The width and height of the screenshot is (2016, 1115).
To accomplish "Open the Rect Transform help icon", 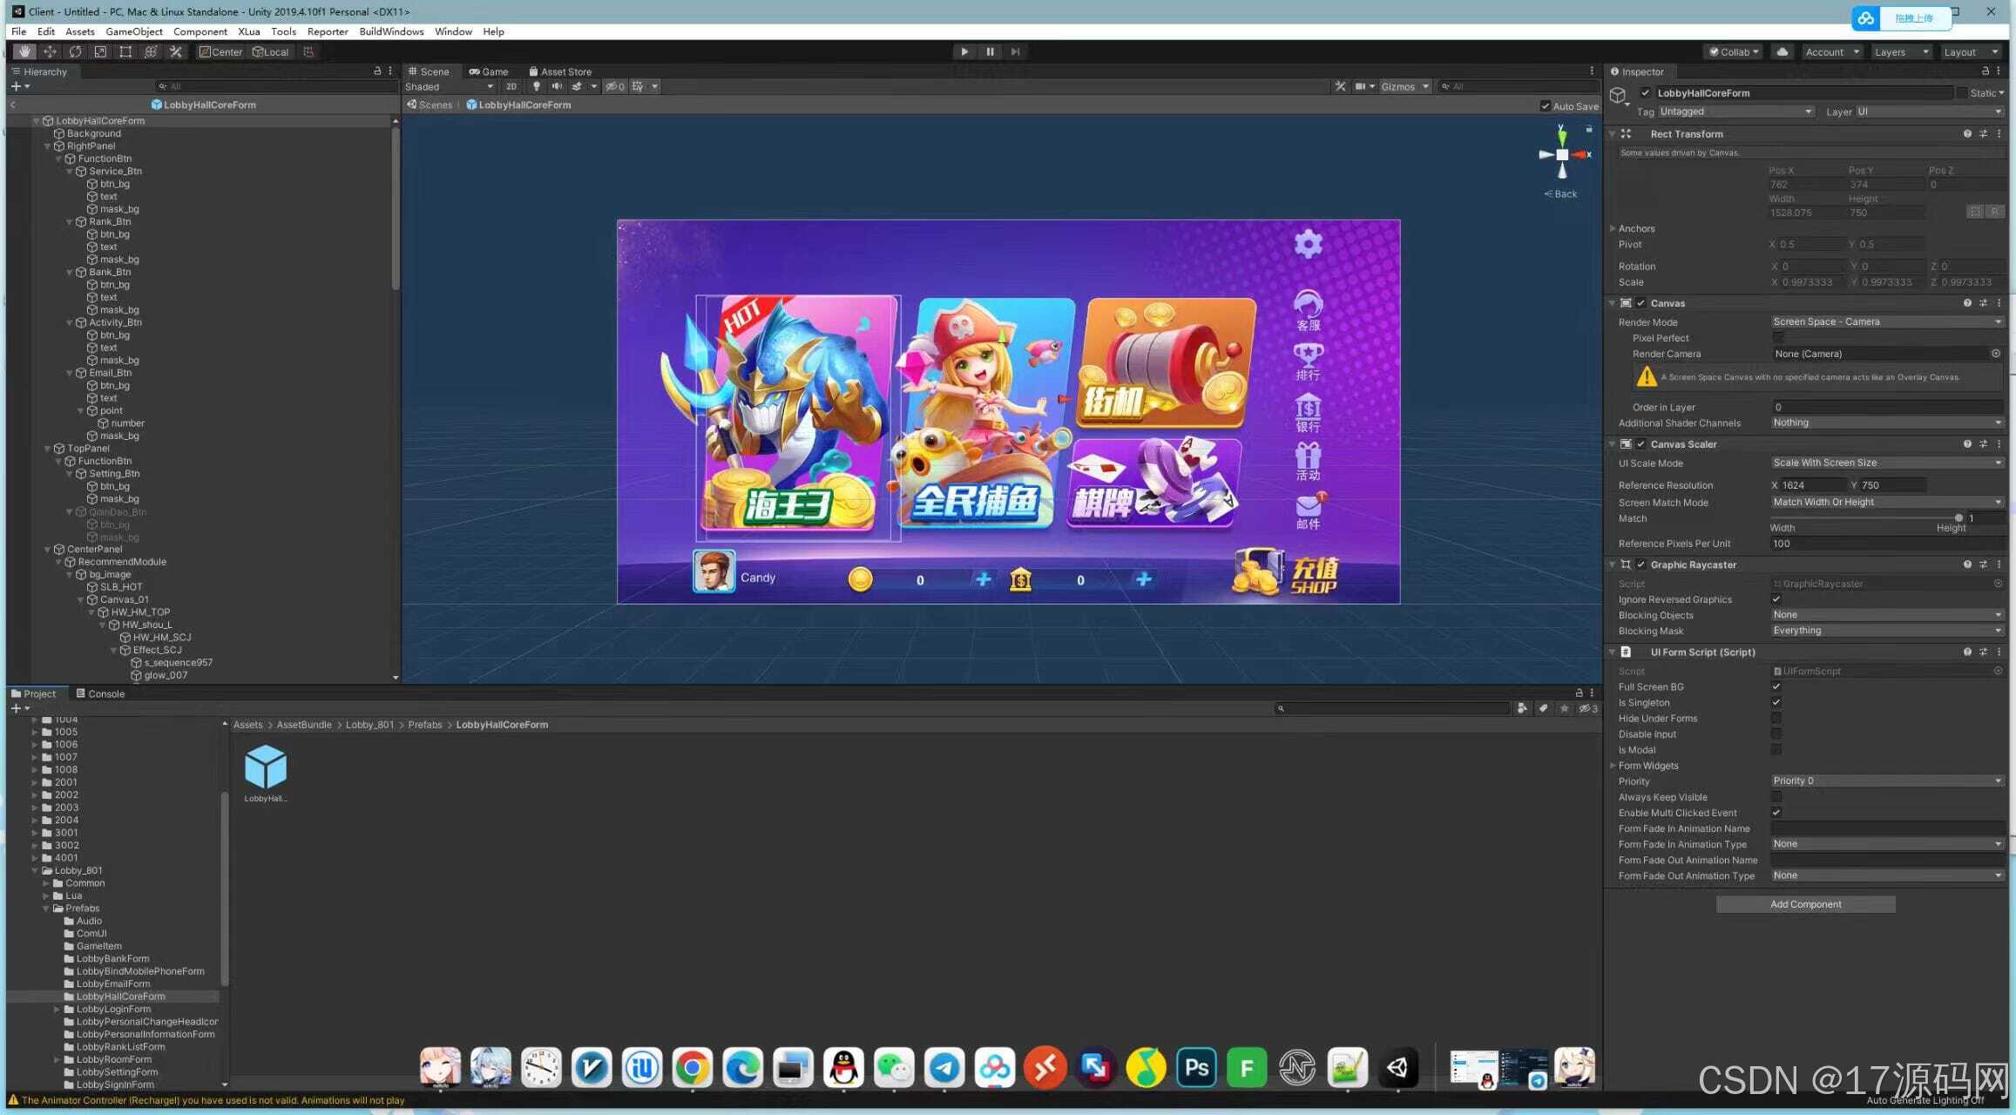I will click(1967, 134).
